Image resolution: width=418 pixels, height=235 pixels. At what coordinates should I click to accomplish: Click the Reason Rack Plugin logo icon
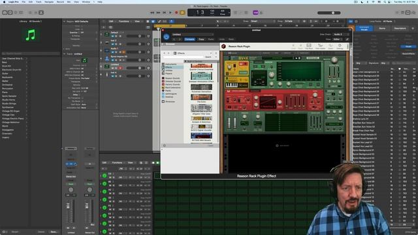click(223, 46)
